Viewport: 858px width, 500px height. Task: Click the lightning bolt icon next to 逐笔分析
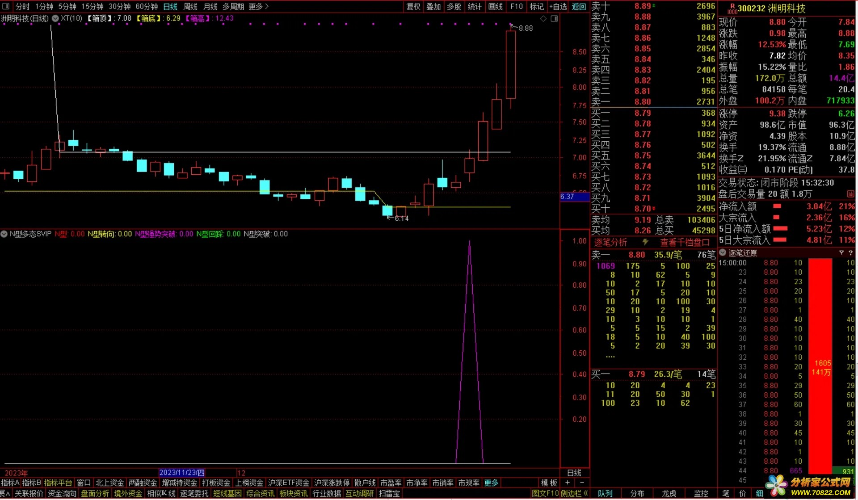tap(645, 242)
